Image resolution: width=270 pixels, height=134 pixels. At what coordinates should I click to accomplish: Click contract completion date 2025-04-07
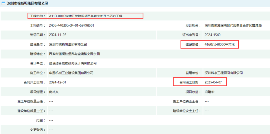[x=213, y=82]
